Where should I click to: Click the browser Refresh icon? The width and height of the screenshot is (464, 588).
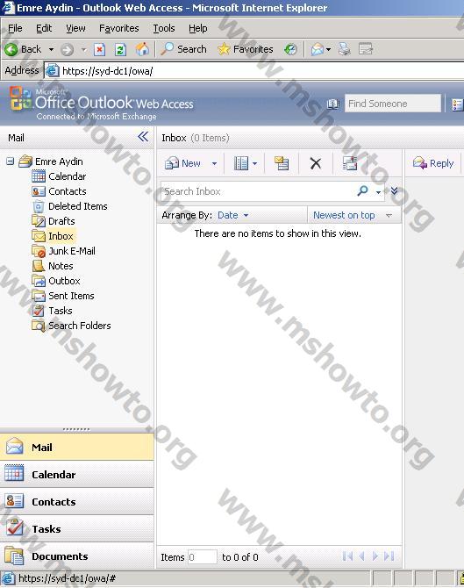(120, 49)
